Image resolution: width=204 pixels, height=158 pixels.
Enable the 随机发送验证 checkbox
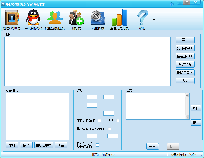click(99, 121)
